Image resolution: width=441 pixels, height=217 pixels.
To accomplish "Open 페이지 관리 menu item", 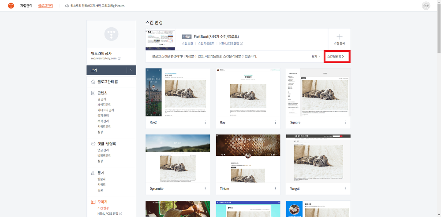I will 105,105.
